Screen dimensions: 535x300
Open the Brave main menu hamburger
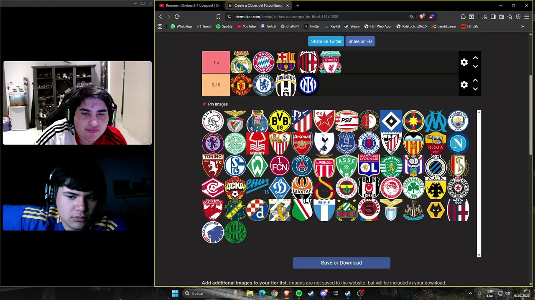point(526,17)
